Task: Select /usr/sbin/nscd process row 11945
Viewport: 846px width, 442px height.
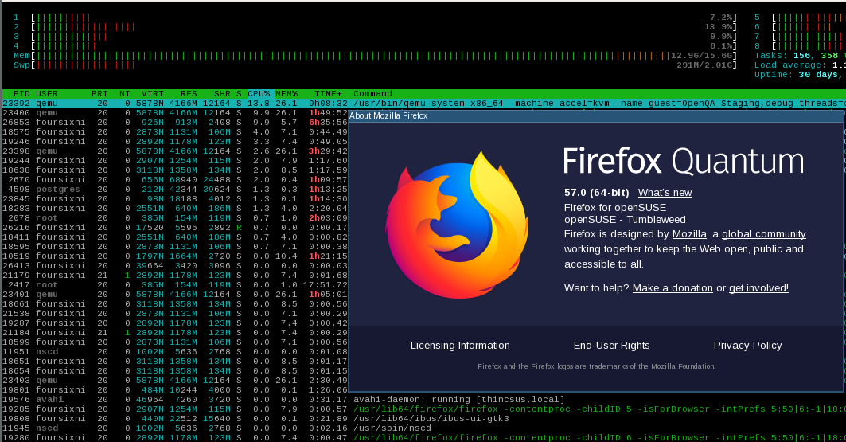Action: click(x=424, y=428)
